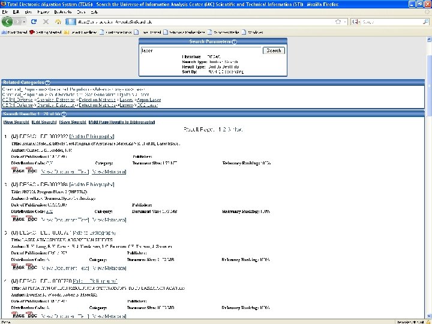Image resolution: width=432 pixels, height=324 pixels.
Task: Add JHPSSL result 2 to bibliography
Action: [92, 184]
